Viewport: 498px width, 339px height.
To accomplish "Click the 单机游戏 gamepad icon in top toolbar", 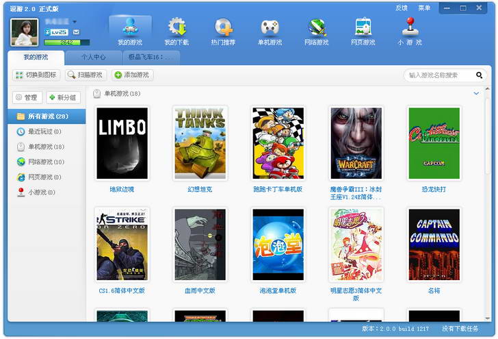I will pos(270,31).
